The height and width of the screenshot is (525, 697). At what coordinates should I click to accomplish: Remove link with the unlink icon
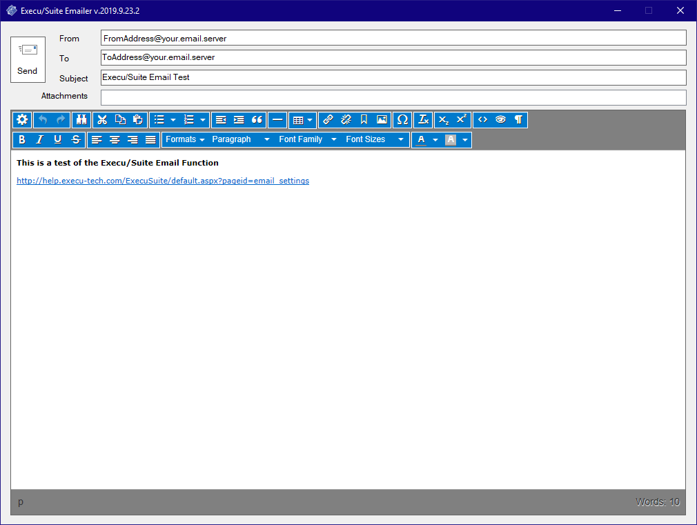(x=346, y=119)
